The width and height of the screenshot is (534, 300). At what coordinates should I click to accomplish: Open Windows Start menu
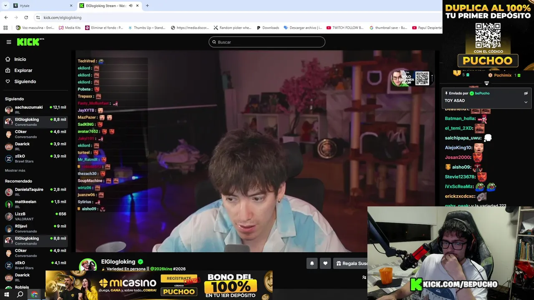[6, 295]
